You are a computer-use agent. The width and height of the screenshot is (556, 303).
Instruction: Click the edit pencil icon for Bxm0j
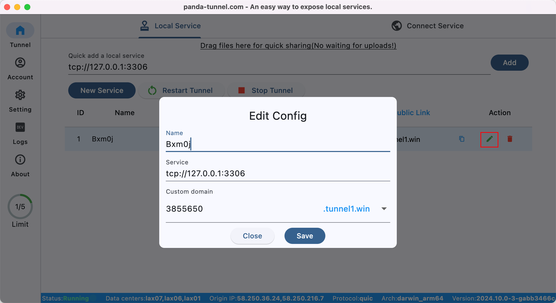[490, 139]
